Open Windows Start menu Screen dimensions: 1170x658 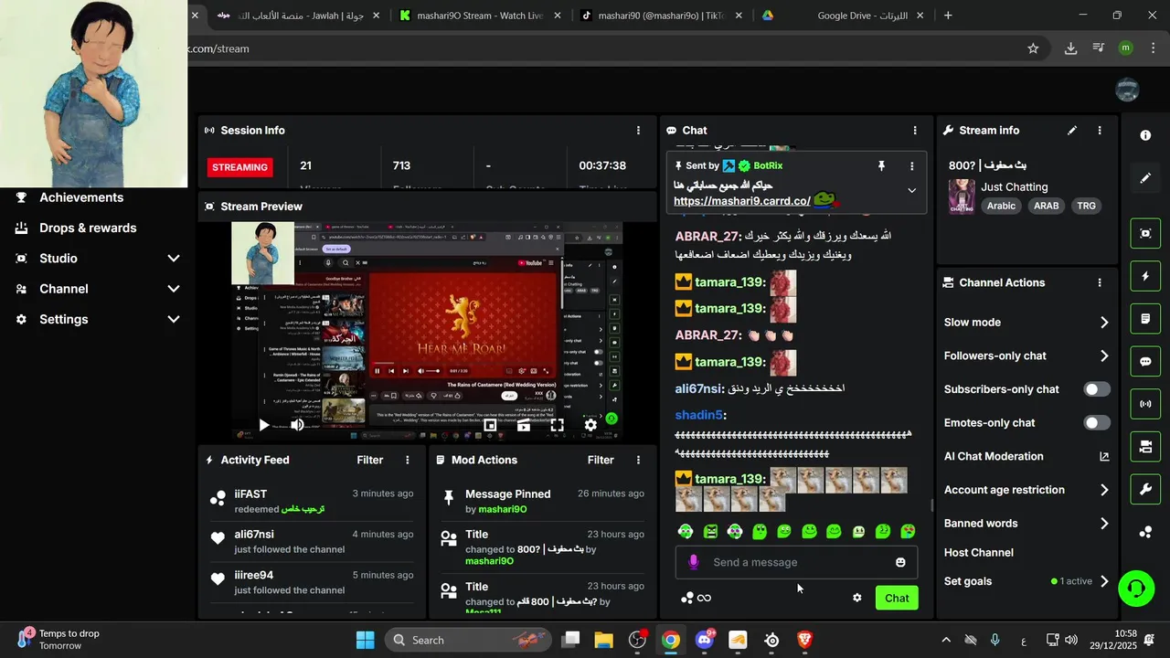point(365,640)
